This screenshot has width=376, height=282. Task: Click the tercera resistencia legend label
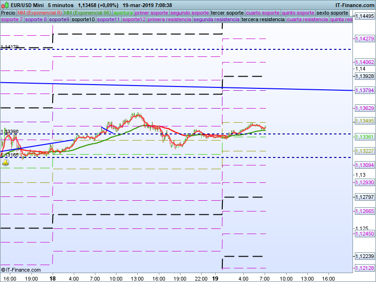[263, 20]
